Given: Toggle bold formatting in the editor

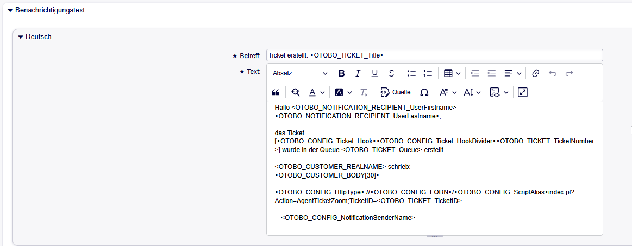Looking at the screenshot, I should (341, 73).
